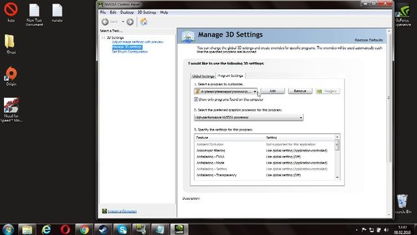
Task: Open the Desktop menu
Action: click(x=127, y=12)
